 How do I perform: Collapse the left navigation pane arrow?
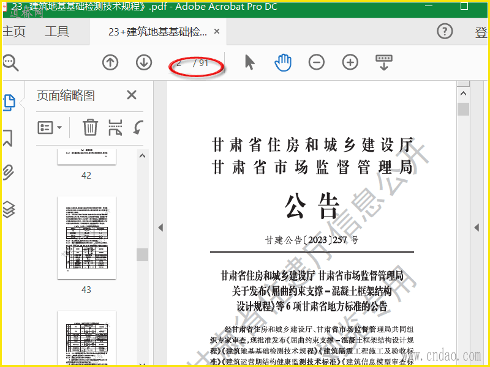(x=160, y=228)
